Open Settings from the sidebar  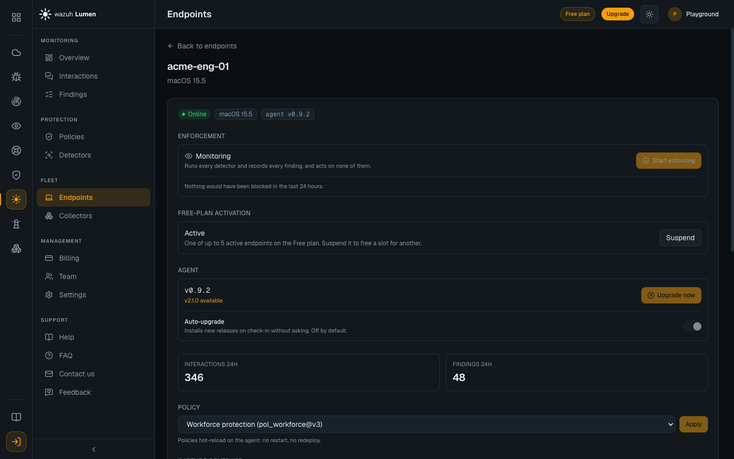coord(93,295)
